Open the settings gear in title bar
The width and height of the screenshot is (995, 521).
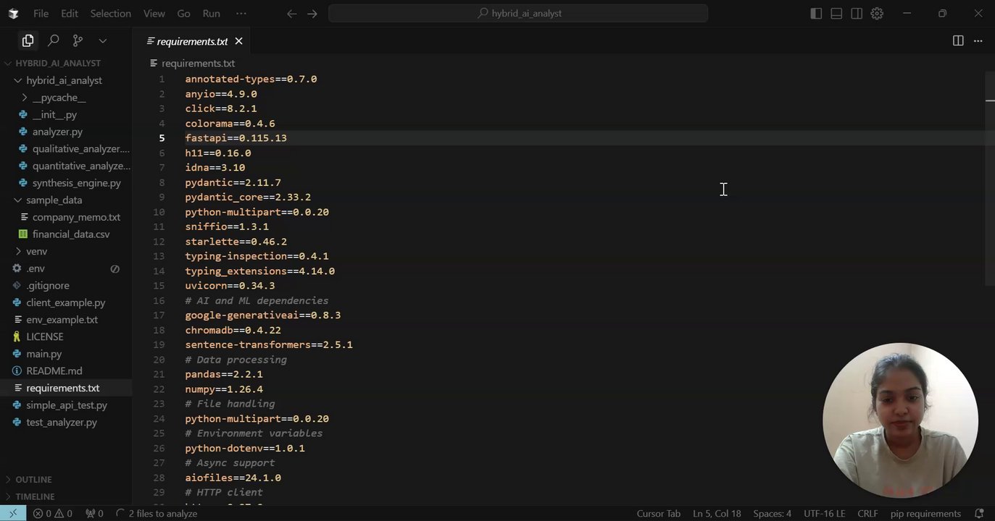(877, 13)
